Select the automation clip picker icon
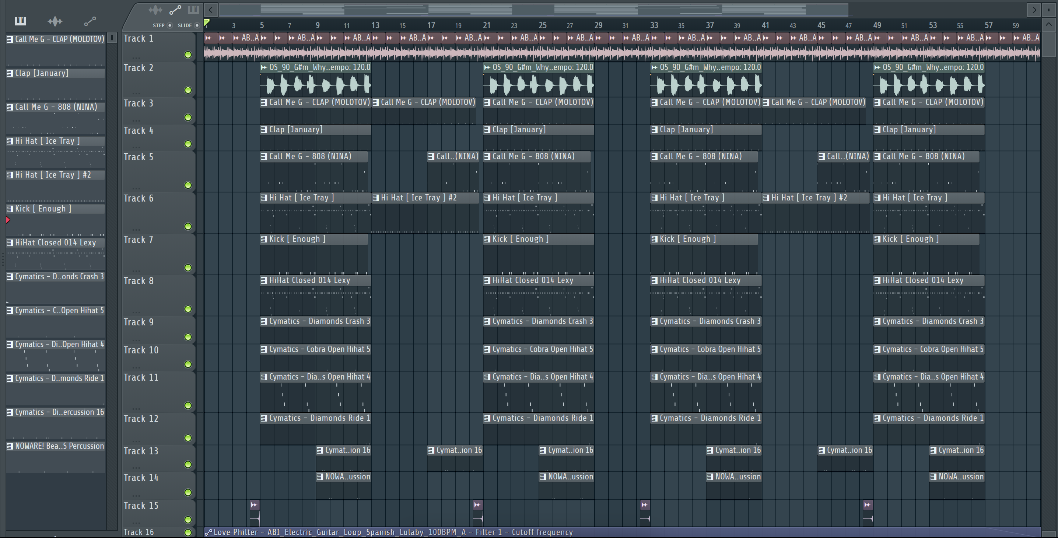Screen dimensions: 1058x538 [90, 21]
